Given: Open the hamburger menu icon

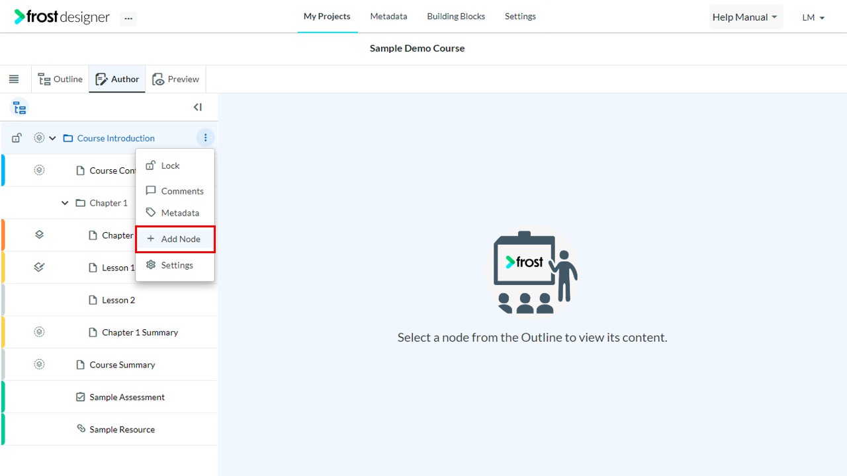Looking at the screenshot, I should pyautogui.click(x=14, y=79).
